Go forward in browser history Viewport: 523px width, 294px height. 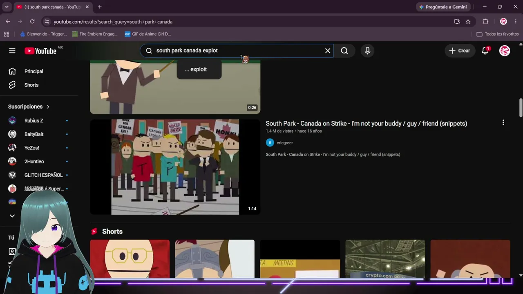point(20,22)
